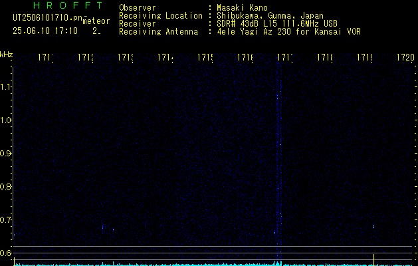Click the word meteor label
The height and width of the screenshot is (266, 418).
click(96, 21)
